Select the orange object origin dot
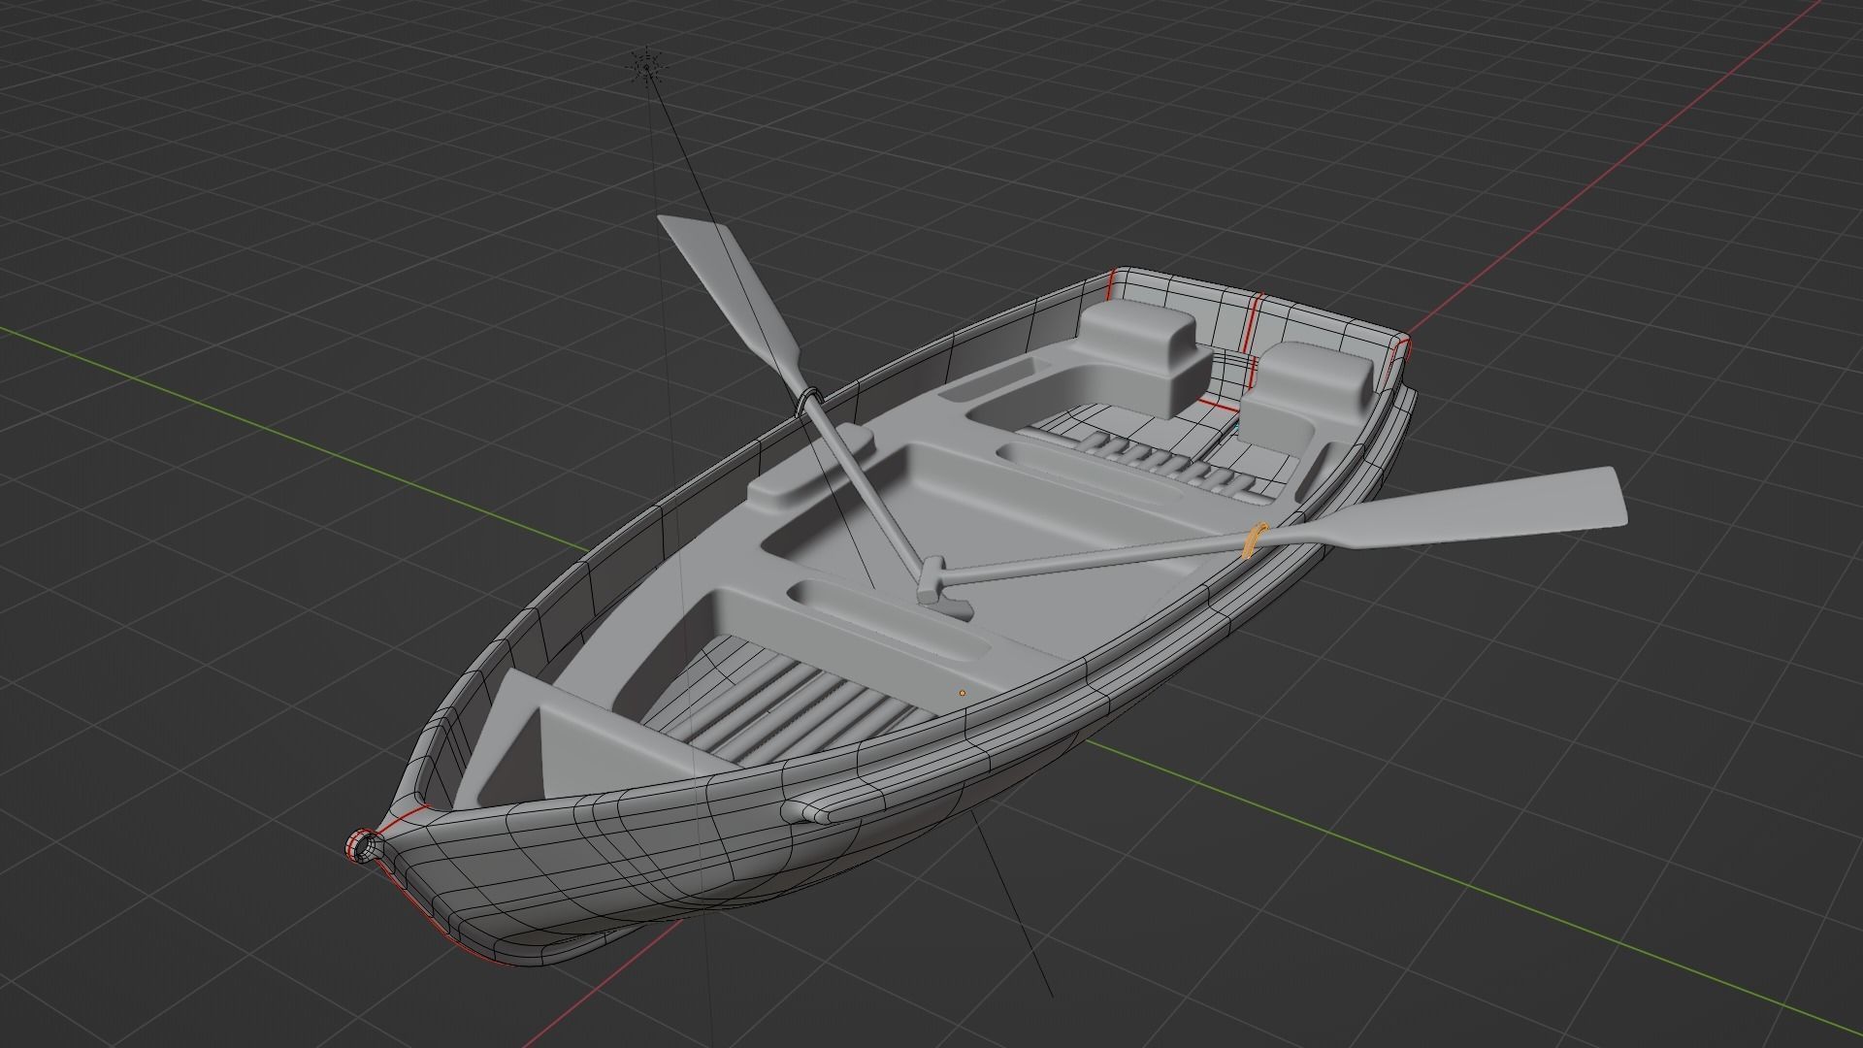The image size is (1863, 1048). click(x=963, y=693)
